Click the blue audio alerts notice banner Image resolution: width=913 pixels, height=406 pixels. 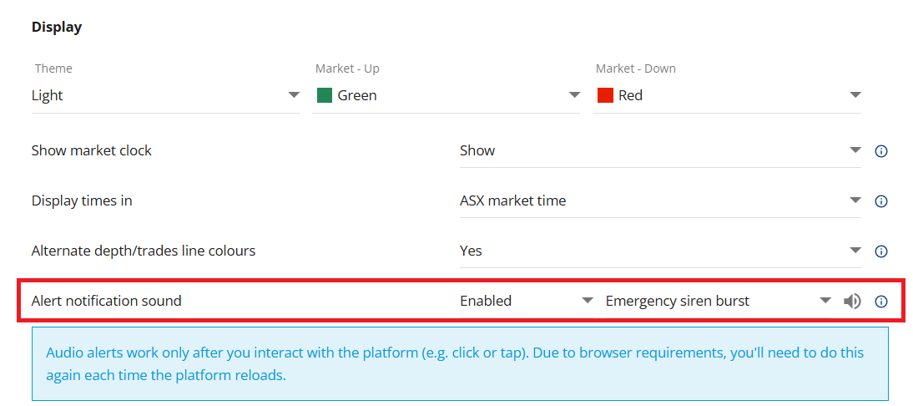click(x=460, y=363)
